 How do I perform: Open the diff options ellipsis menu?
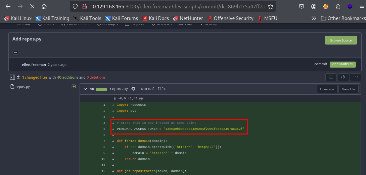click(356, 77)
